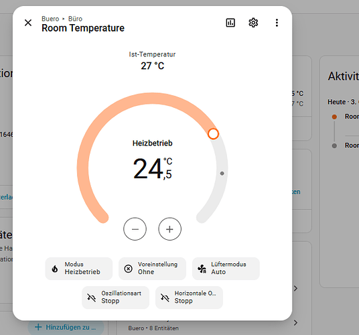Open the history graph icon
The height and width of the screenshot is (335, 359).
click(x=230, y=23)
